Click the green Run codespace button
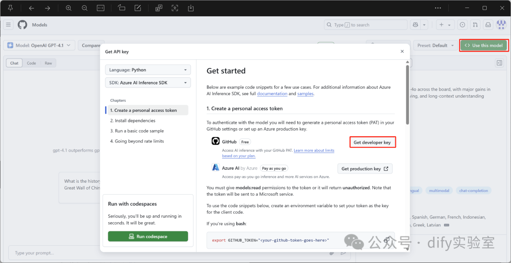Image resolution: width=511 pixels, height=263 pixels. tap(148, 236)
